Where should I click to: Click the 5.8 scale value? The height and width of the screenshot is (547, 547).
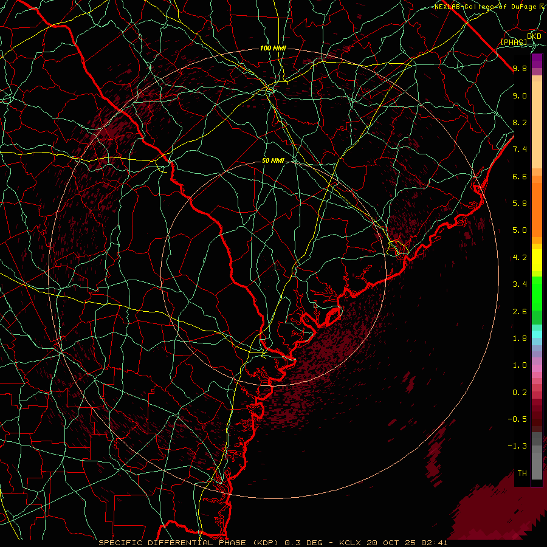coord(520,204)
